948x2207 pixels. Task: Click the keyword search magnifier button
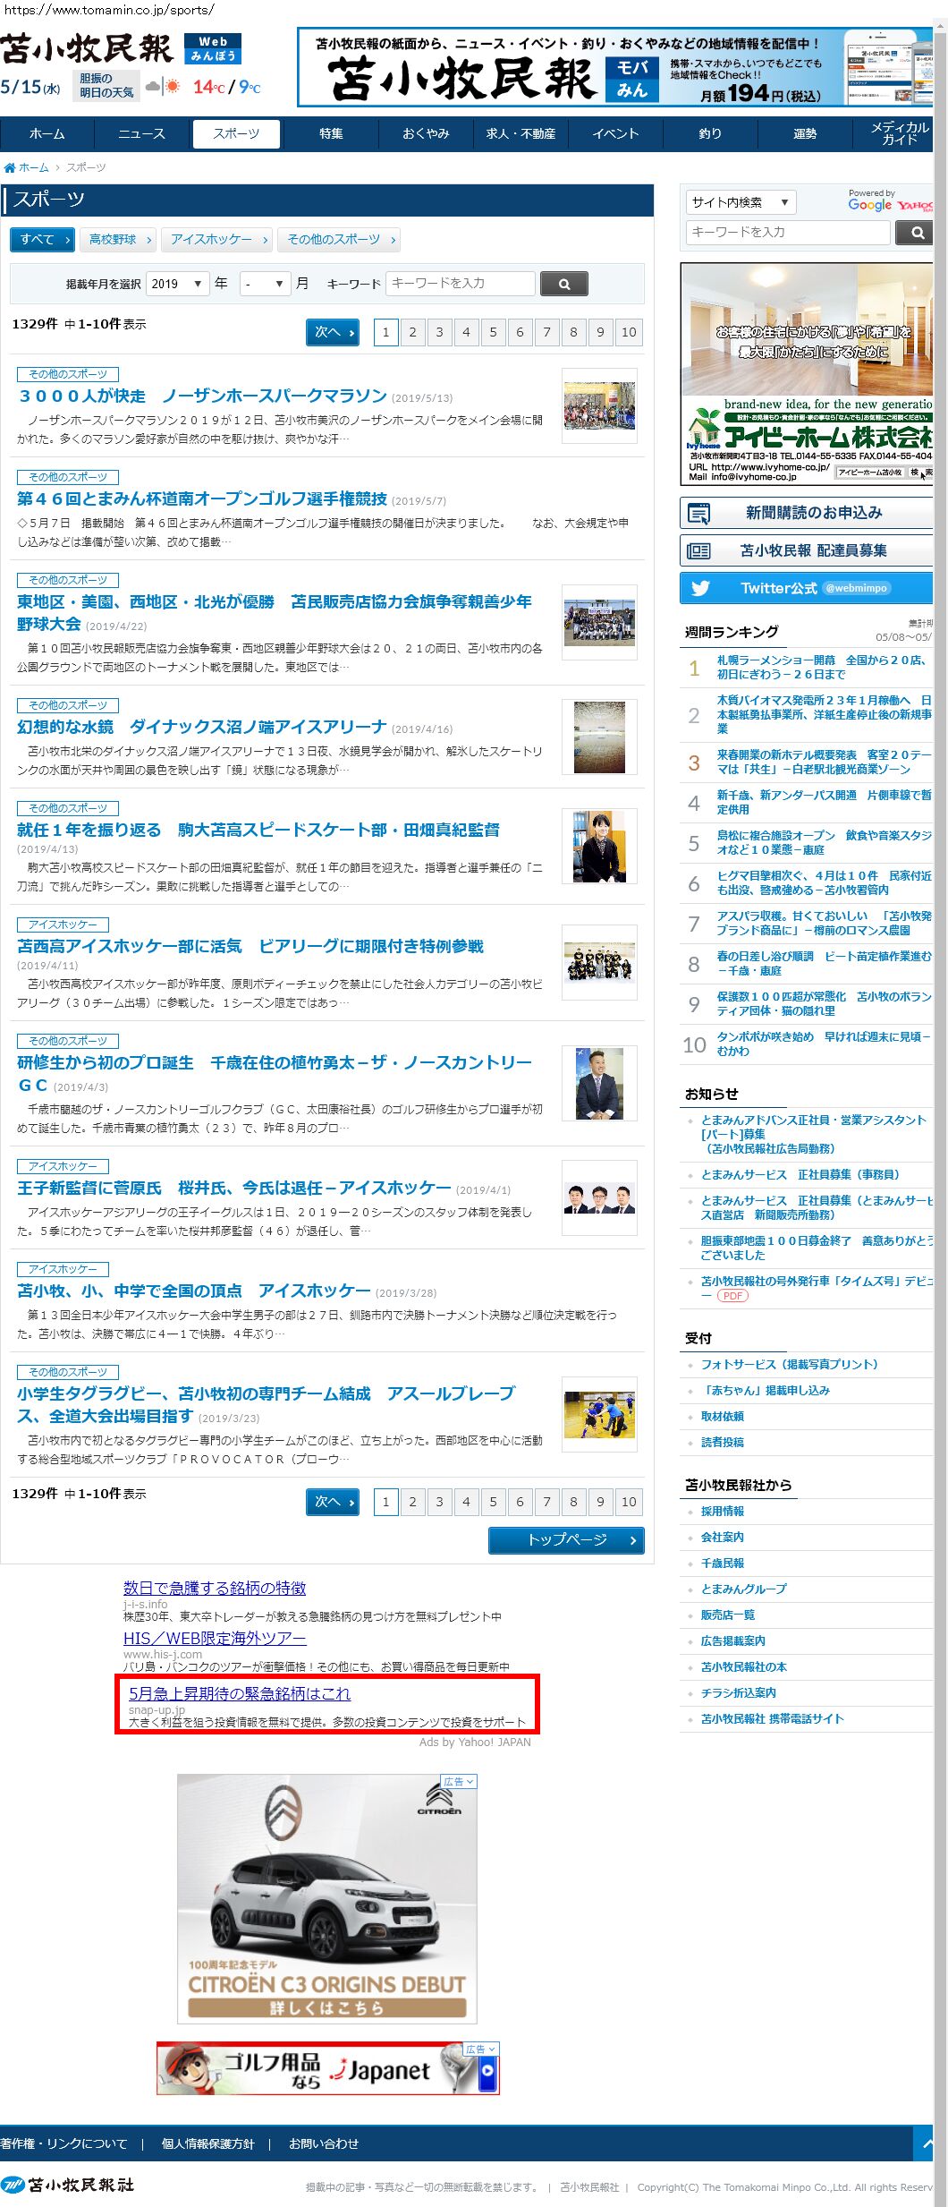564,284
